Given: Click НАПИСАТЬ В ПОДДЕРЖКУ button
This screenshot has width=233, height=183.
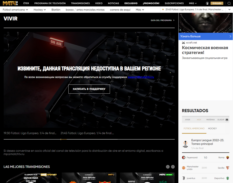Looking at the screenshot, I should coord(89,89).
